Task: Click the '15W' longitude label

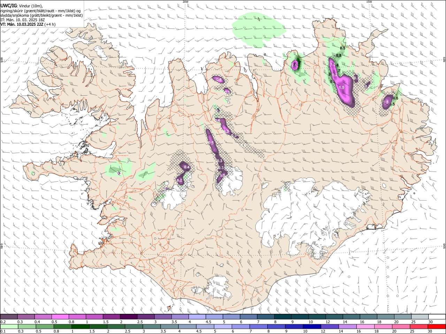Action: click(x=369, y=2)
